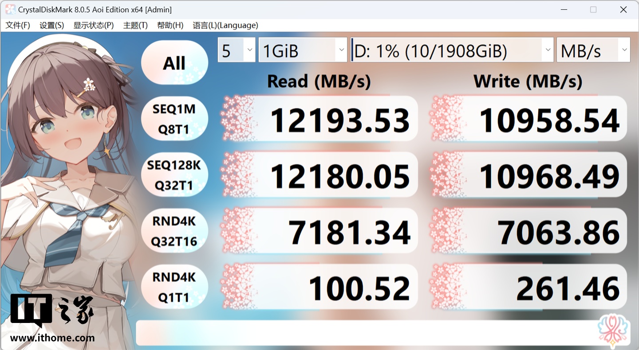The image size is (639, 350).
Task: Click the pink flower emblem in bottom-right corner
Action: click(x=613, y=330)
